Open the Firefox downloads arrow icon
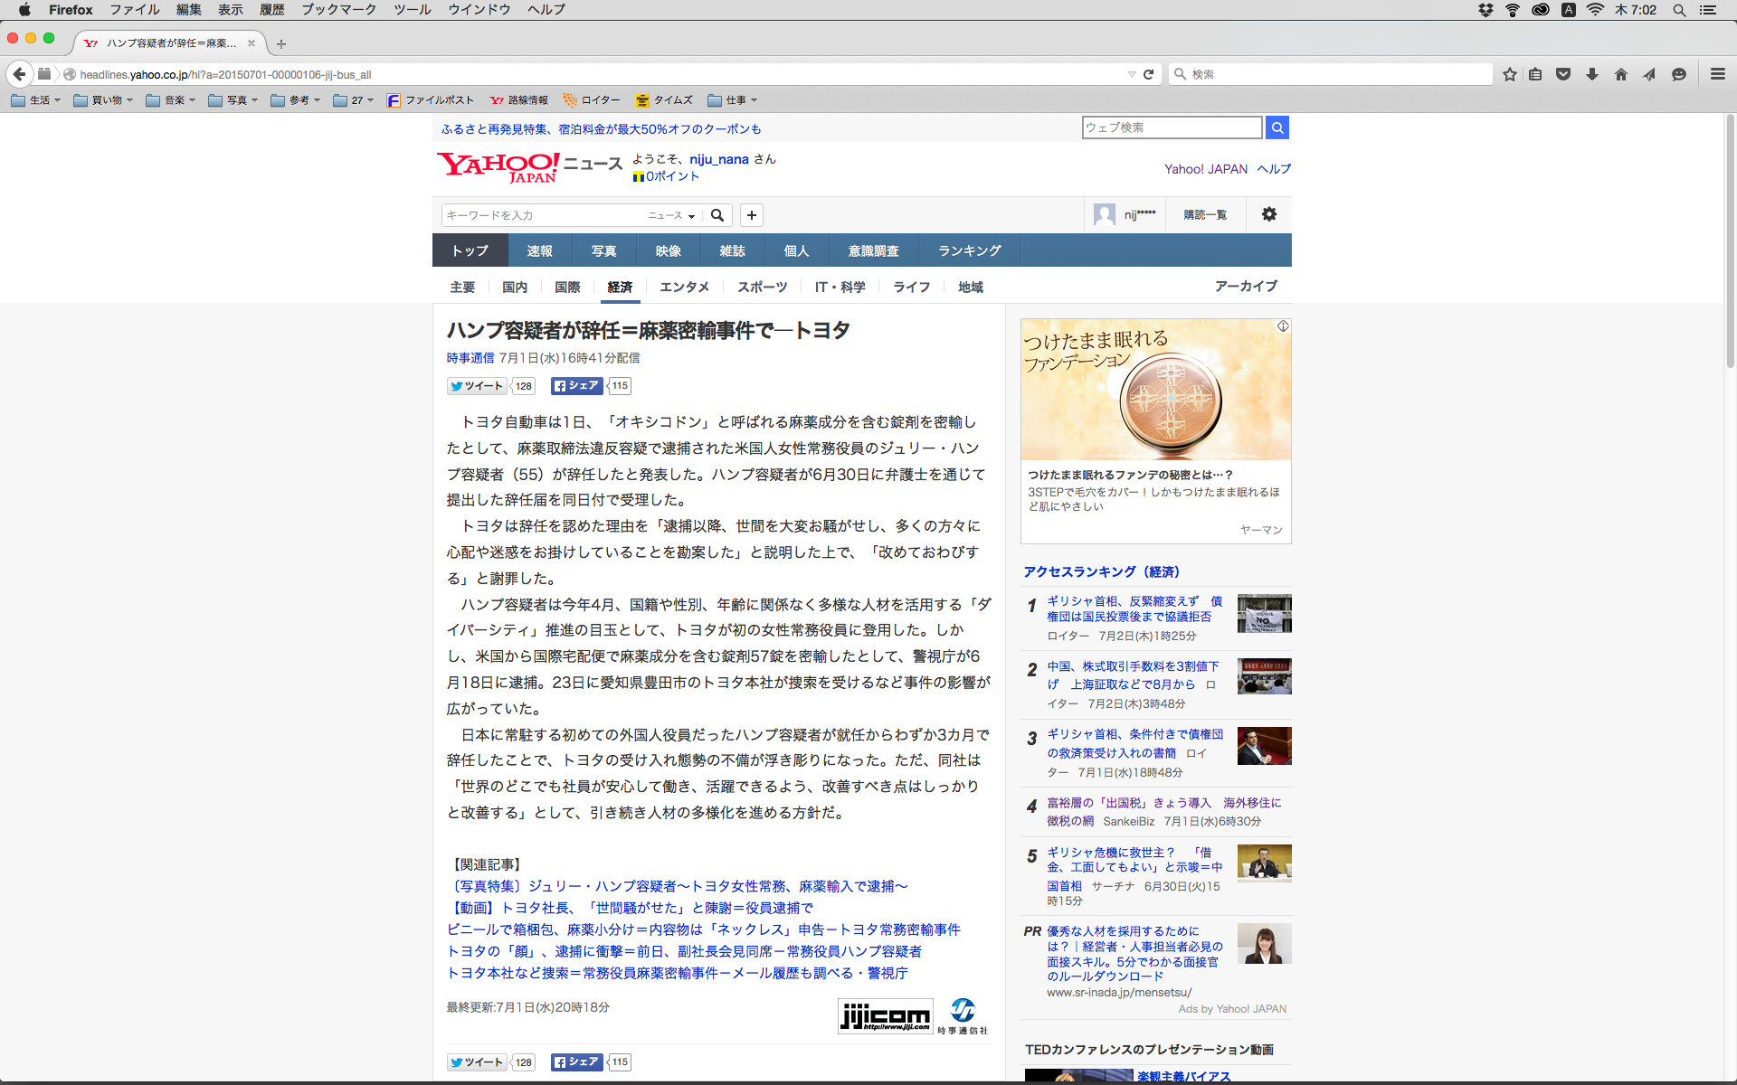 click(1591, 74)
